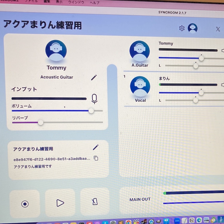224x224 pixels.
Task: Click the A.Guitar label under avatar
Action: click(140, 65)
